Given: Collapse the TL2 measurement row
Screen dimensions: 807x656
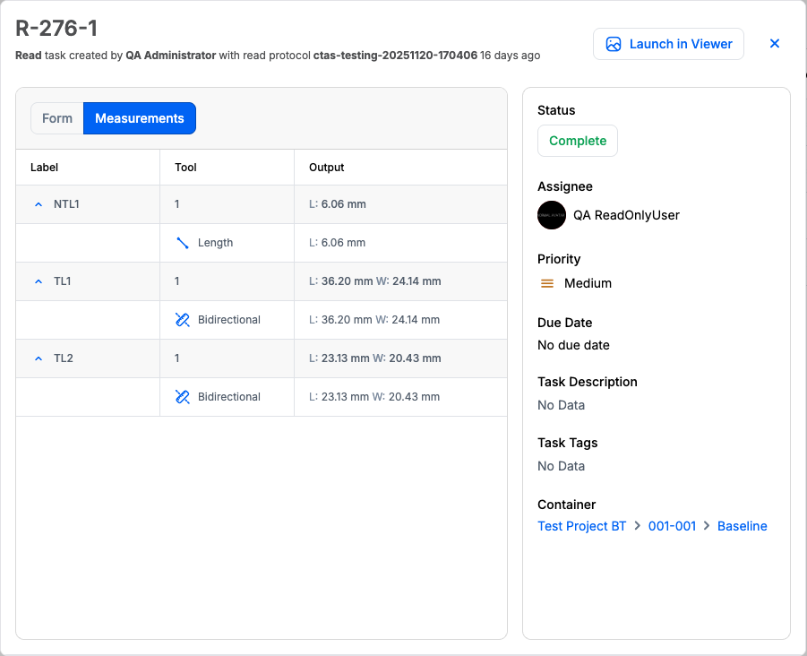Looking at the screenshot, I should 39,358.
